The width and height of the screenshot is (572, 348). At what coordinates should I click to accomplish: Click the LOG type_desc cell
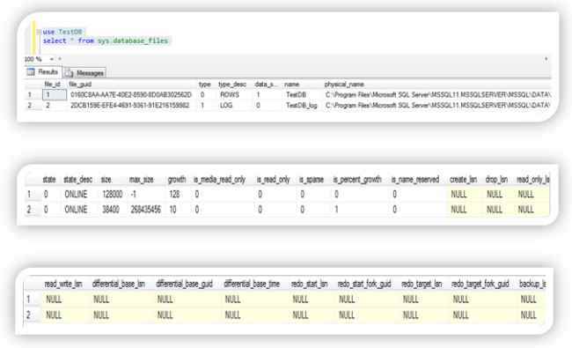point(226,105)
